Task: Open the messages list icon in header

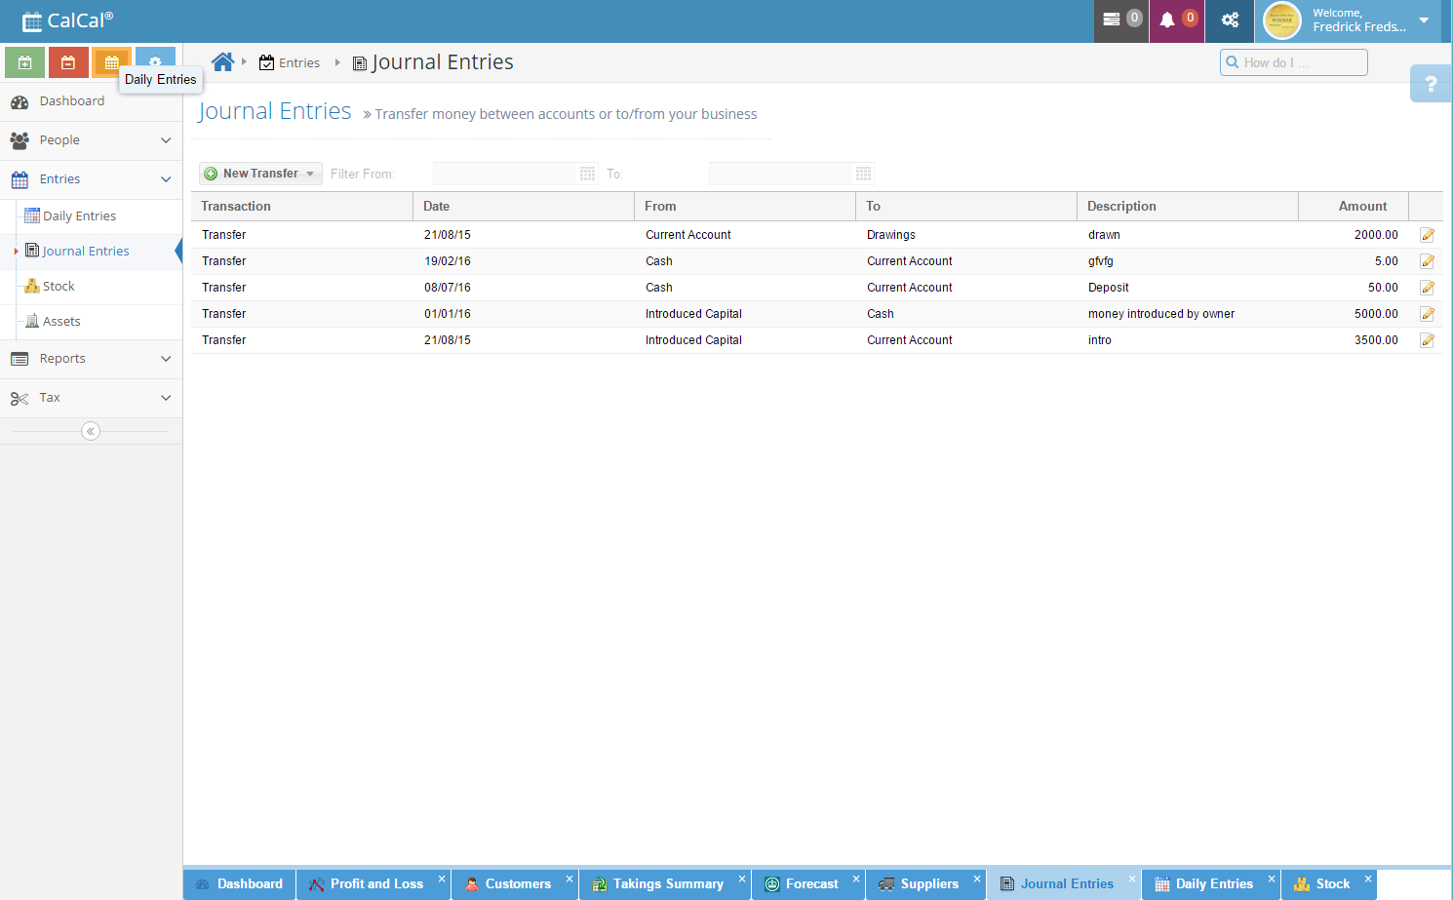Action: click(x=1112, y=20)
